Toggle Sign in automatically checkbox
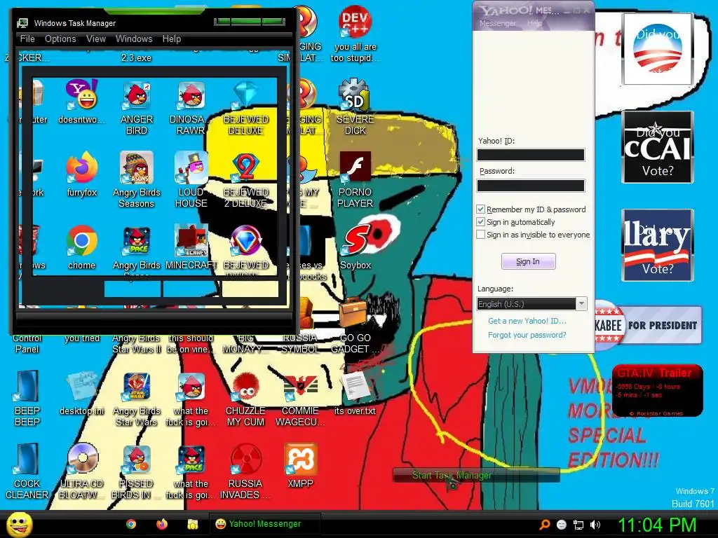This screenshot has height=538, width=718. [x=480, y=222]
